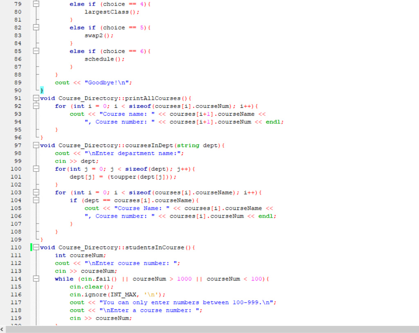
Task: Click sizeof(dept) on line 100
Action: 147,169
